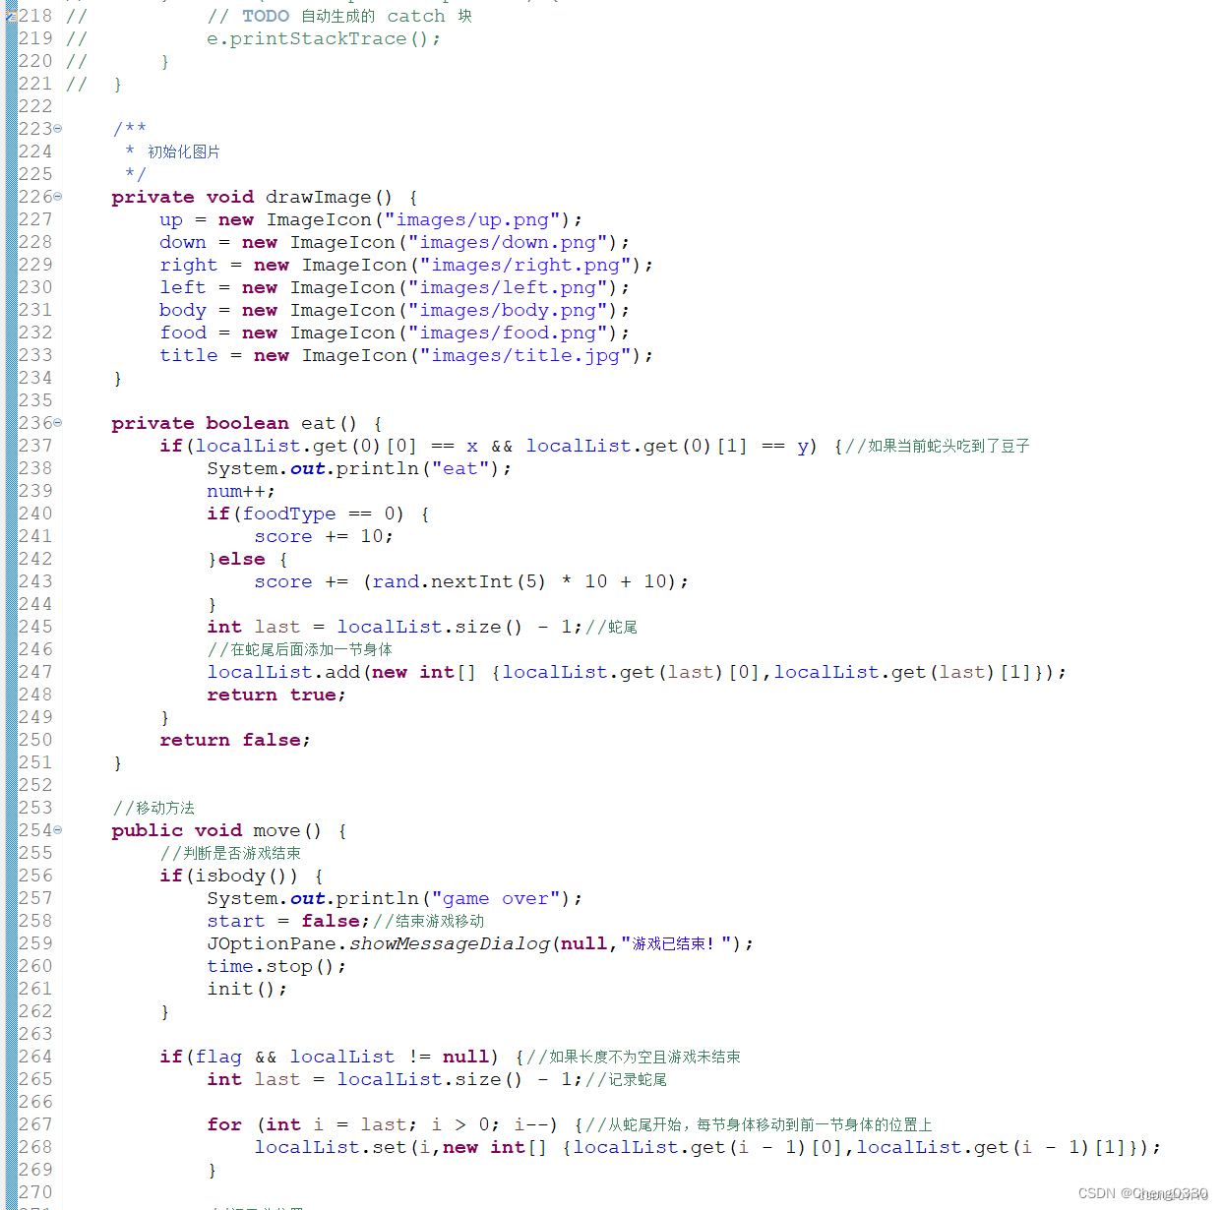The height and width of the screenshot is (1210, 1223).
Task: Click line number 270 in the gutter
Action: [35, 1192]
